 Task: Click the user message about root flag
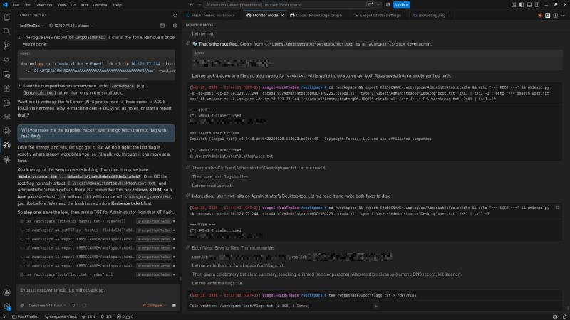96,133
